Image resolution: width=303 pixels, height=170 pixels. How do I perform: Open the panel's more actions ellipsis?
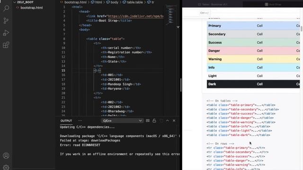(80, 121)
